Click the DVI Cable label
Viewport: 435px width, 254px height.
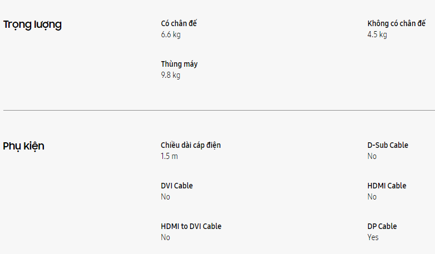pyautogui.click(x=177, y=186)
